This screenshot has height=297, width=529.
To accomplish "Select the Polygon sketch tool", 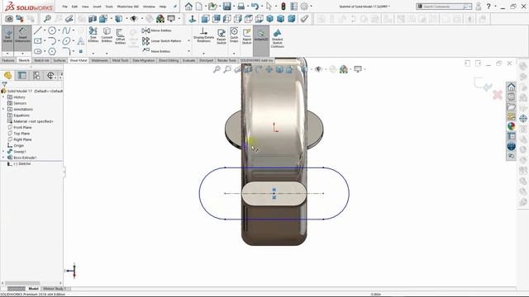I will tap(52, 51).
